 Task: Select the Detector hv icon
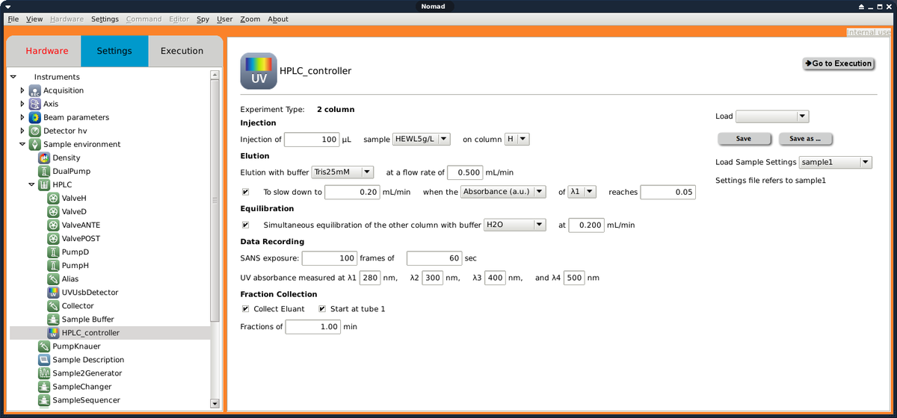[34, 131]
